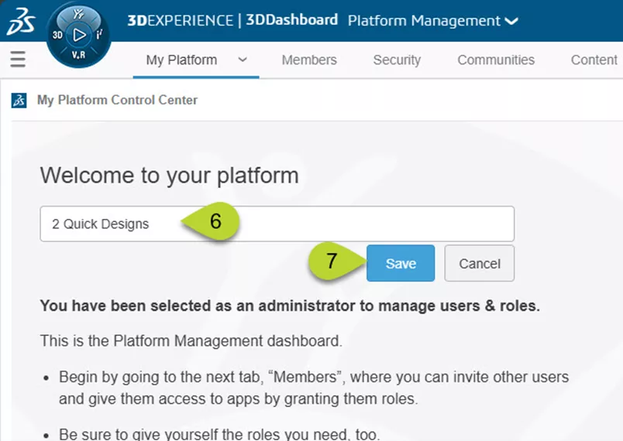This screenshot has width=623, height=441.
Task: Open the Security tab
Action: tap(397, 60)
